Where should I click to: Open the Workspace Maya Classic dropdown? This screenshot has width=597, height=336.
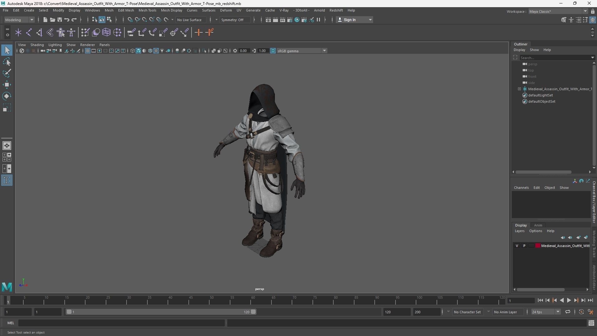tap(558, 12)
